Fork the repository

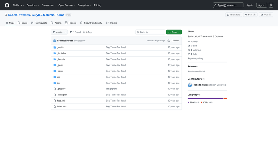tap(250, 15)
